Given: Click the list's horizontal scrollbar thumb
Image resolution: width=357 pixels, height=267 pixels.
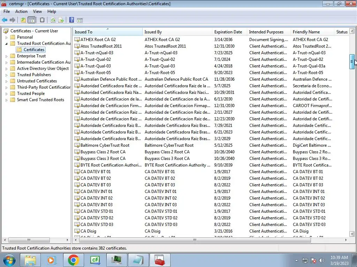Looking at the screenshot, I should [x=195, y=240].
